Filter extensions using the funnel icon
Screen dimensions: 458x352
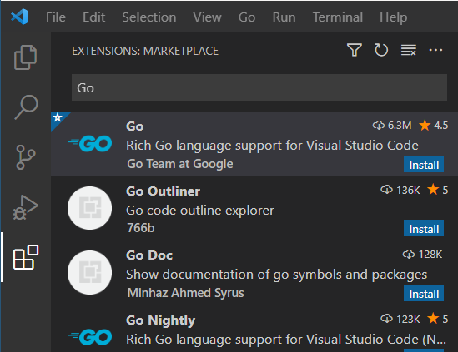355,50
